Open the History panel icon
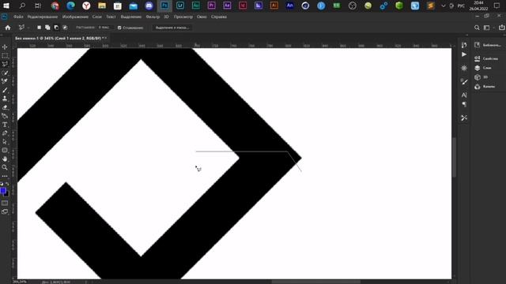 pos(464,45)
